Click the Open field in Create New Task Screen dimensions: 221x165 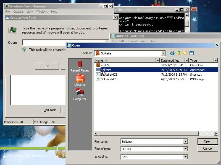65,43
